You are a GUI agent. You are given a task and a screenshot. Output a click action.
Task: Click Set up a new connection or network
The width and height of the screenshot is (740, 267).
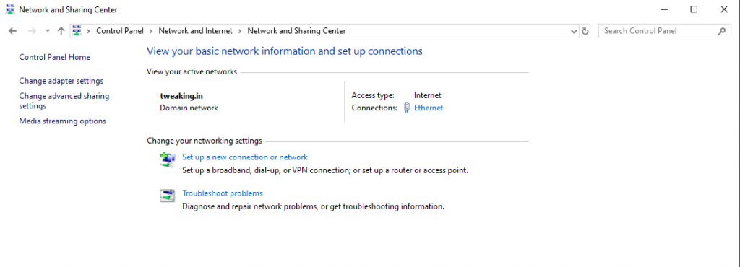click(245, 157)
